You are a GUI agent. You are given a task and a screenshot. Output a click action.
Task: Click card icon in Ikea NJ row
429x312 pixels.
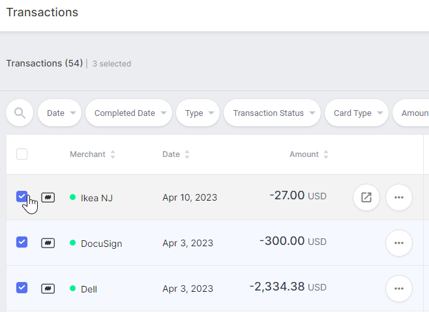(x=48, y=197)
